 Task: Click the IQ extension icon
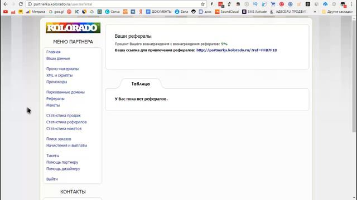(x=255, y=4)
